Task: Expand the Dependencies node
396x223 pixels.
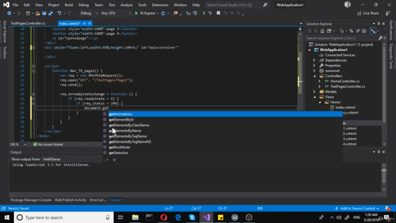Action: [314, 60]
